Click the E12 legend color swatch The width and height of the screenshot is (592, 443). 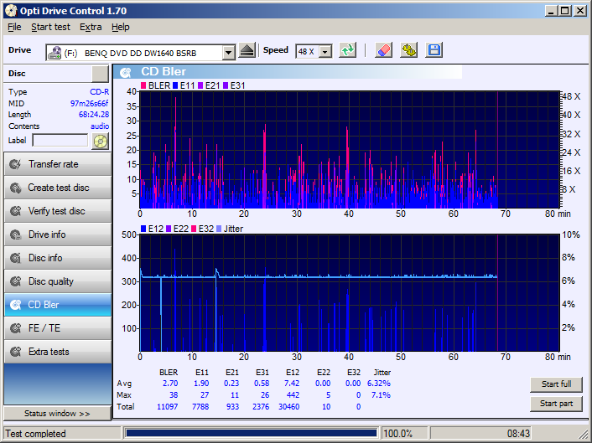click(143, 229)
